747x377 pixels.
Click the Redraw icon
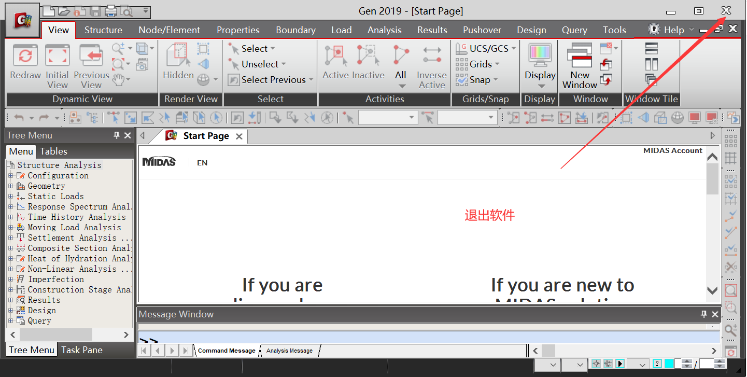point(25,55)
